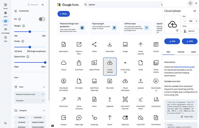The width and height of the screenshot is (199, 128).
Task: Download the icon as SVG
Action: [x=172, y=41]
